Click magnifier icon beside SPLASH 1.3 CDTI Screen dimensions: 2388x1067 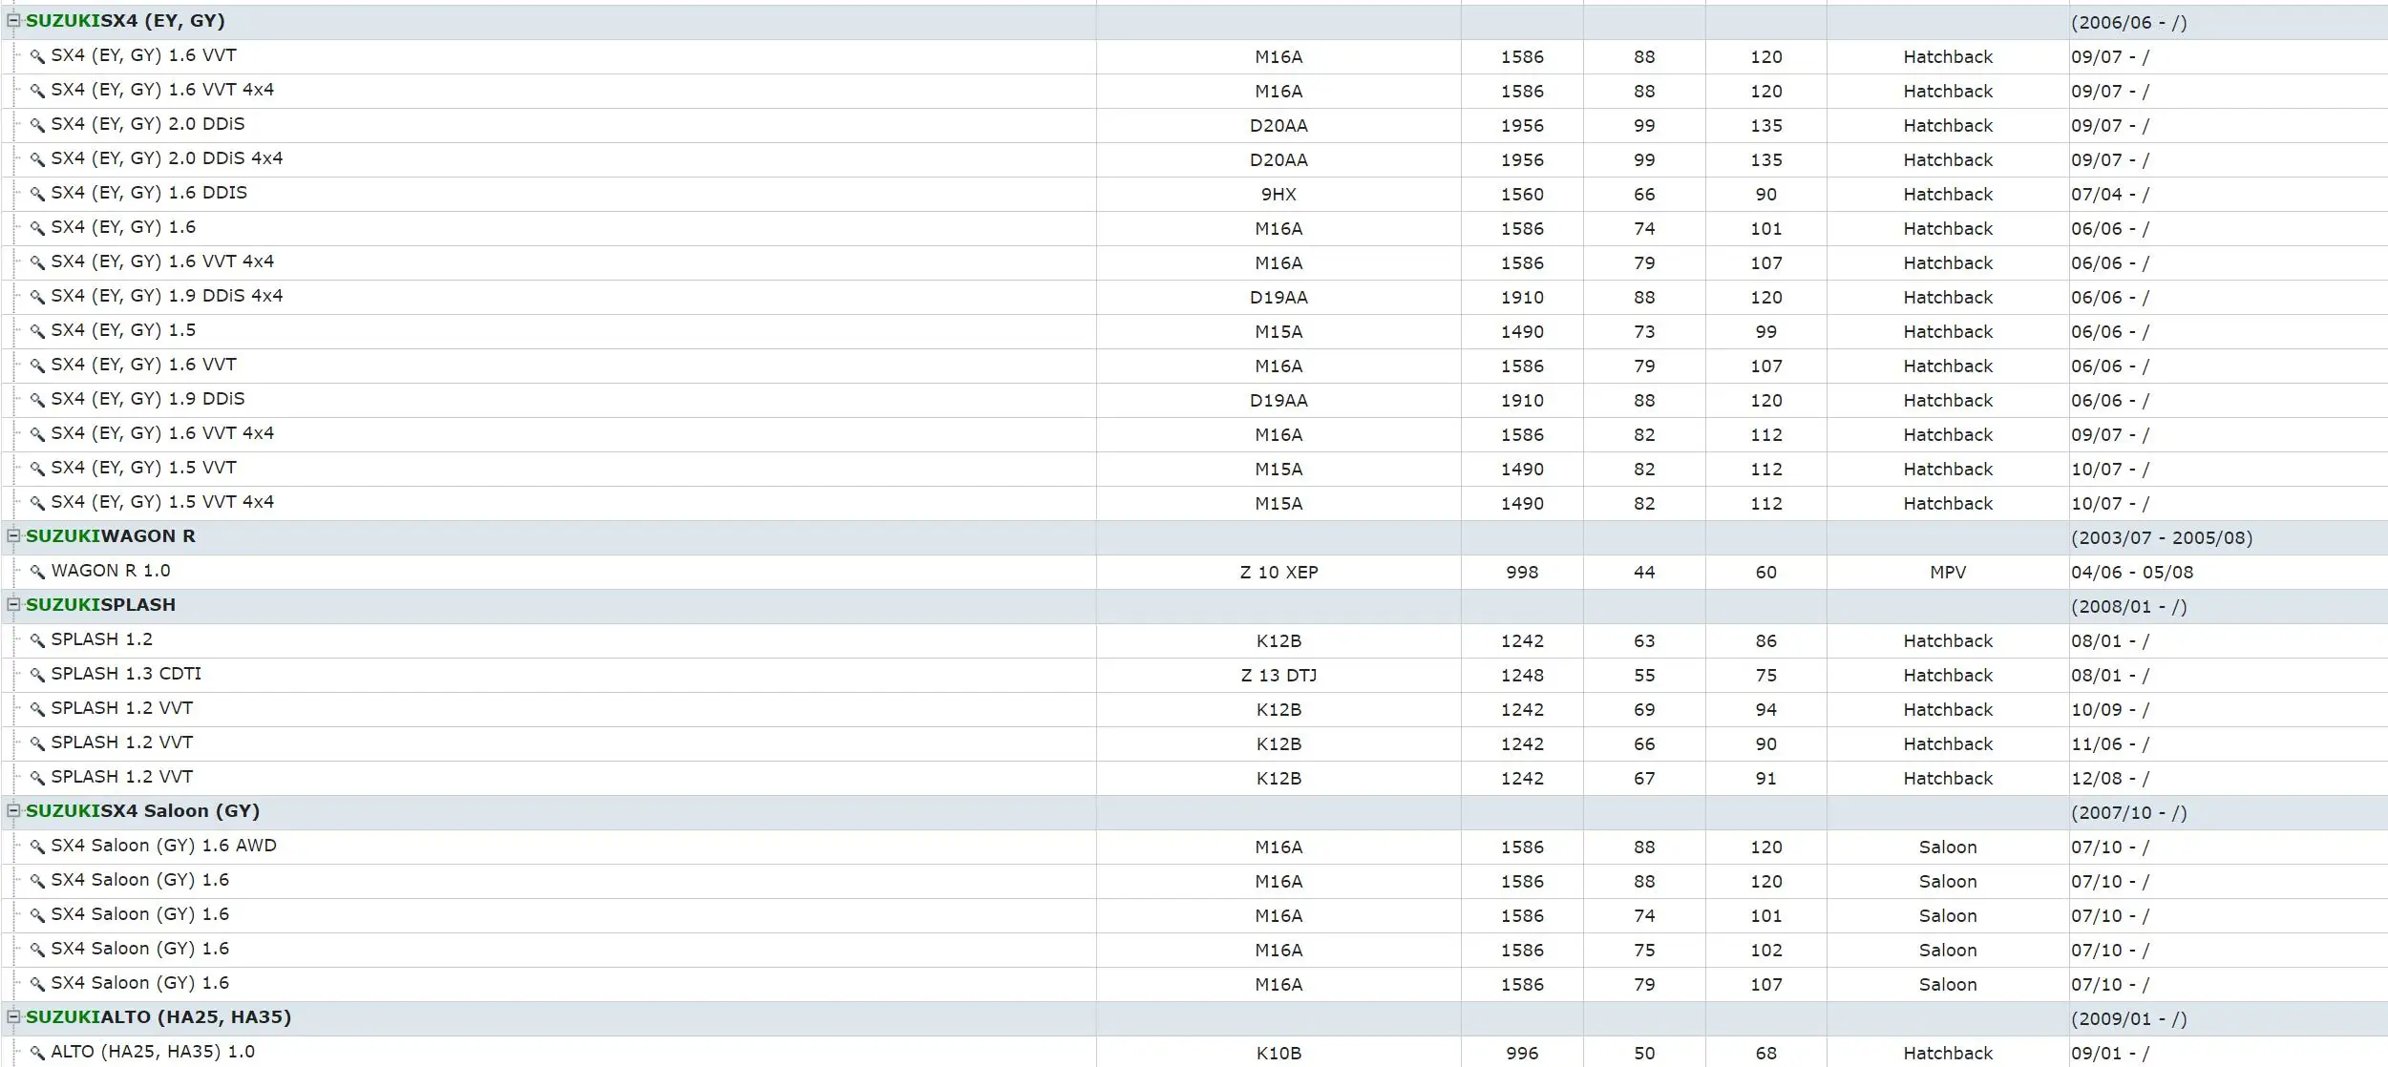click(37, 675)
